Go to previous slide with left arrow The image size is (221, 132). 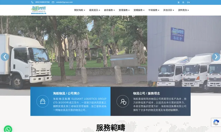pos(5,57)
